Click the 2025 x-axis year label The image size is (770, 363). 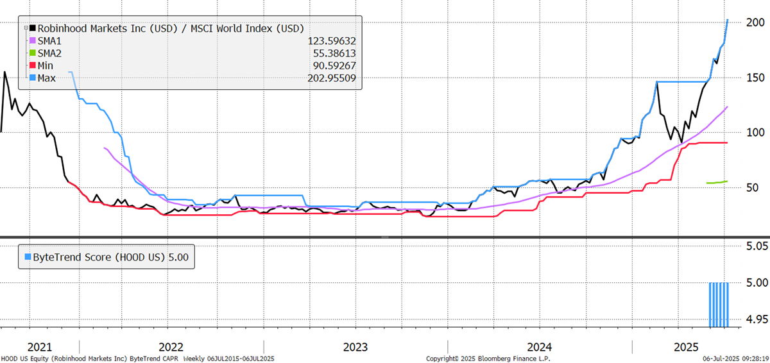click(686, 346)
